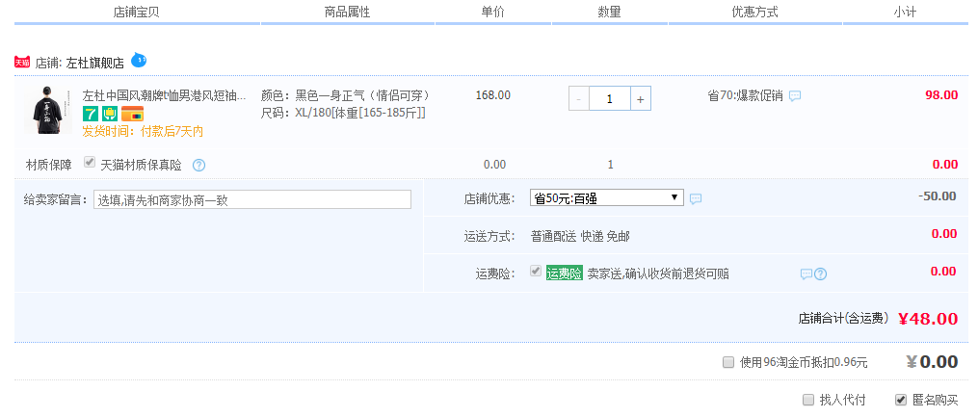Click the unit price 168.00
Viewport: 978px width, 417px height.
[492, 95]
